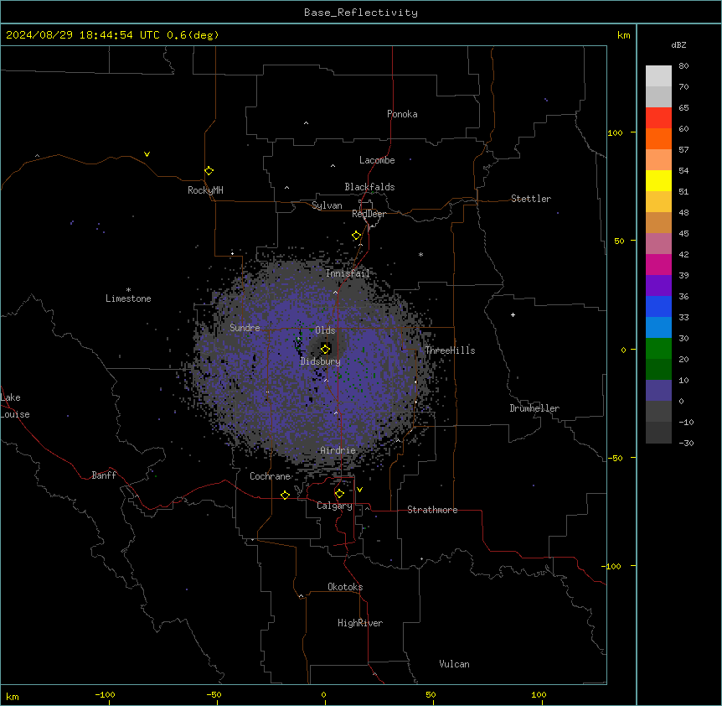Select the white 80-70 dBZ legend swatch

(x=658, y=76)
